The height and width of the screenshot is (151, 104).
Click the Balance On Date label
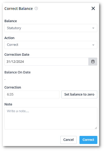18,72
